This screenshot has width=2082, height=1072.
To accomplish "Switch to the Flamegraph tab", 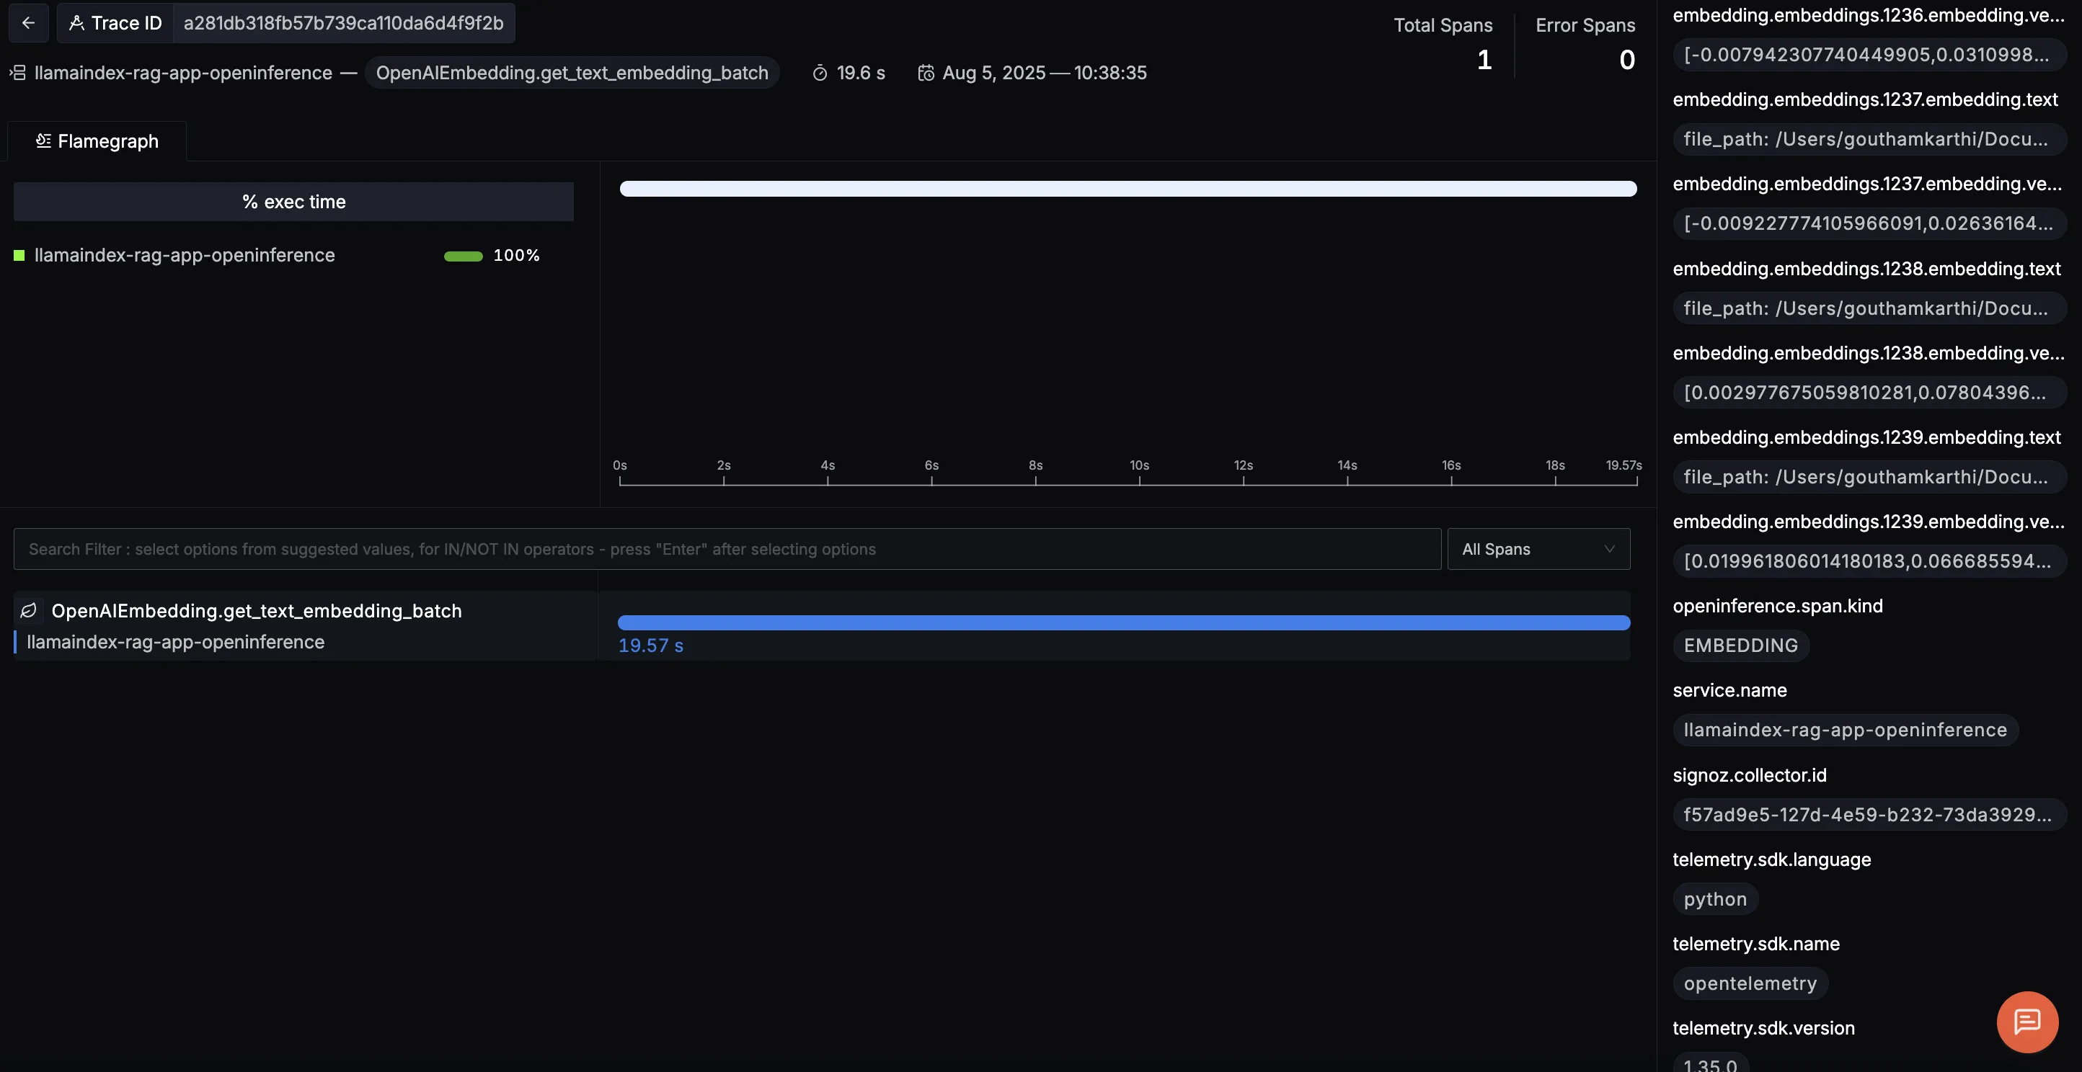I will click(x=97, y=141).
